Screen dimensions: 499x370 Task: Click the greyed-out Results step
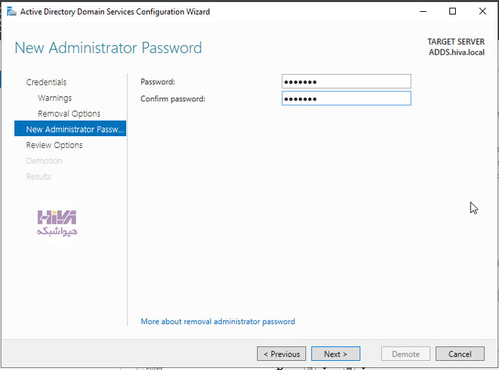[x=38, y=177]
